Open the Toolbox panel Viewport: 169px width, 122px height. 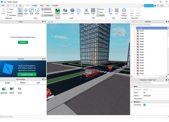65,11
